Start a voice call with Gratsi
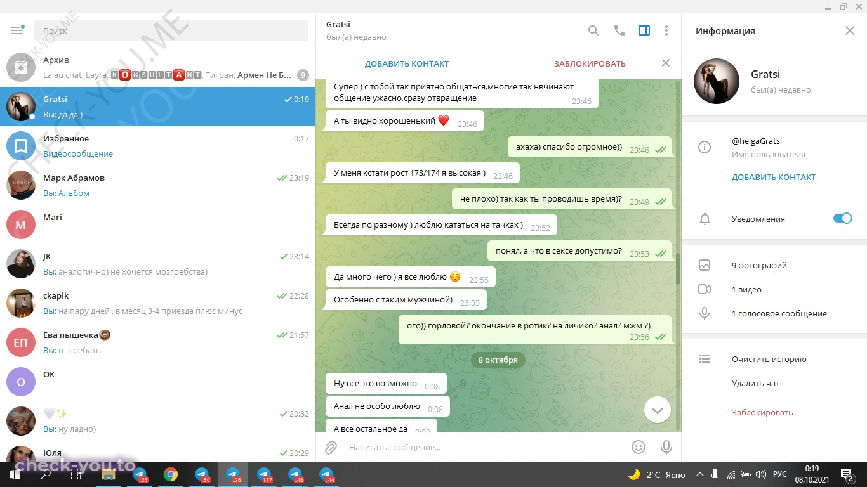867x487 pixels. pyautogui.click(x=619, y=30)
